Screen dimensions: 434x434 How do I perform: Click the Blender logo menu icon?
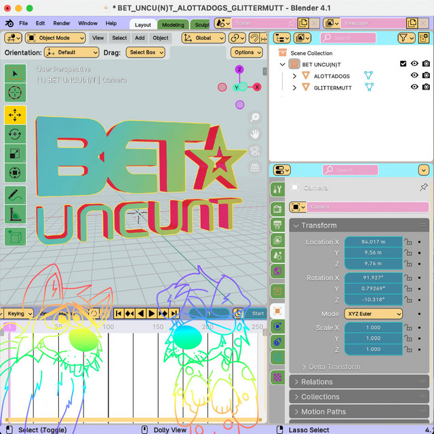tap(9, 23)
